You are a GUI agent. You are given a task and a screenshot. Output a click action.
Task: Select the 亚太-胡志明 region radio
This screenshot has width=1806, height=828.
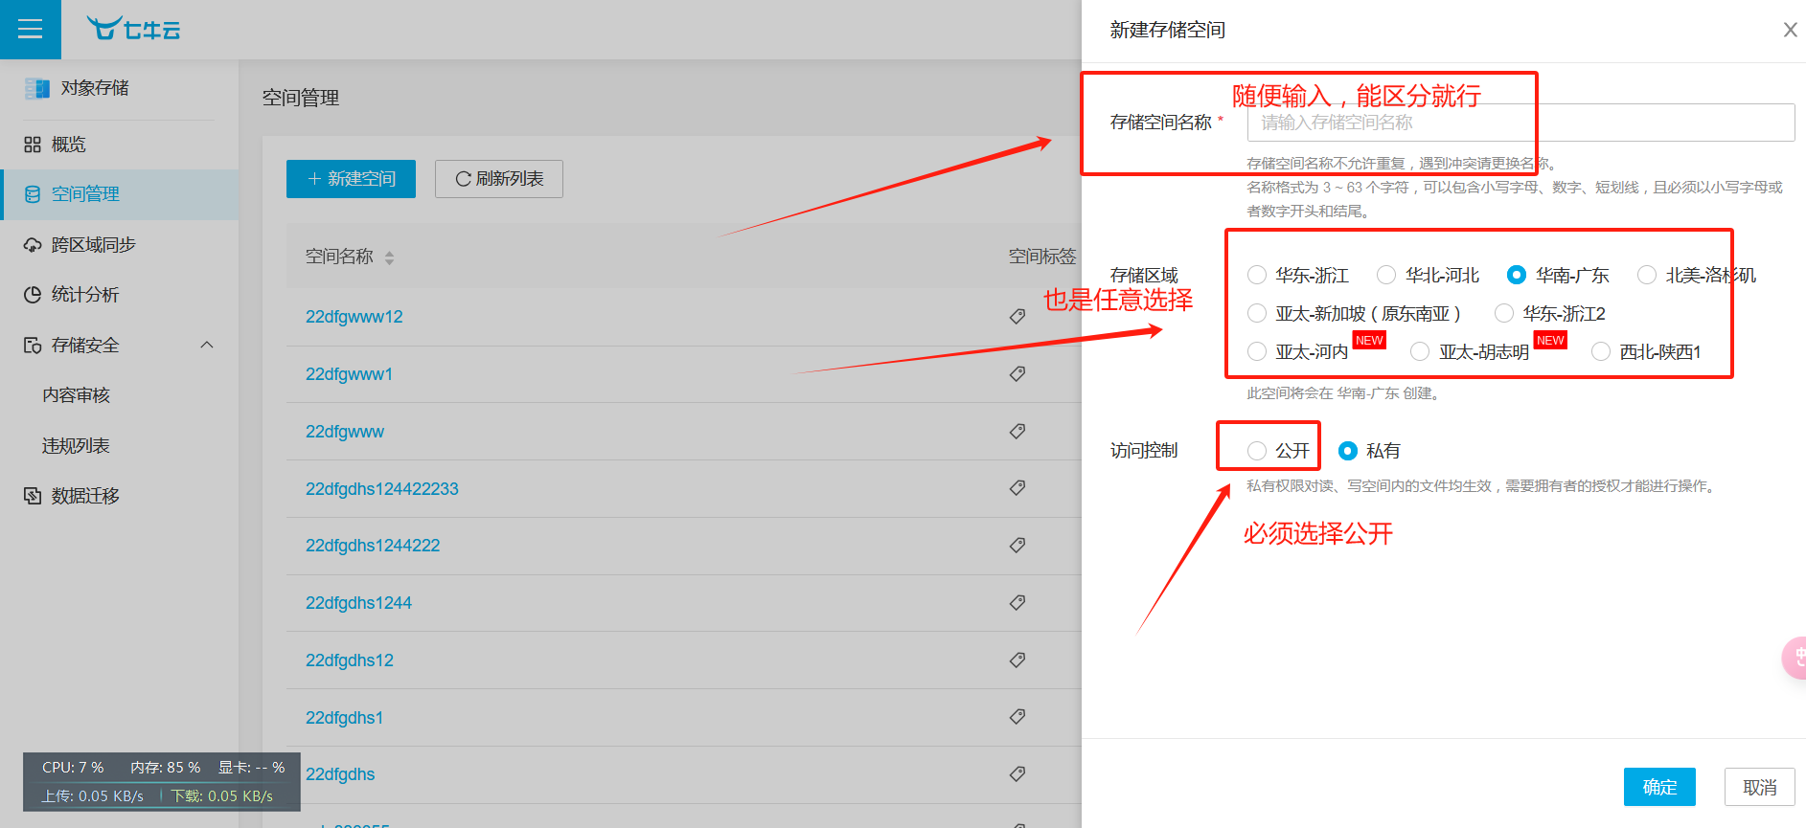click(1420, 352)
